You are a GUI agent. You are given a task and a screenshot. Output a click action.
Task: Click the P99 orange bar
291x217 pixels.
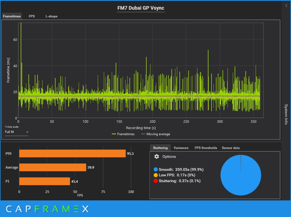tap(72, 153)
